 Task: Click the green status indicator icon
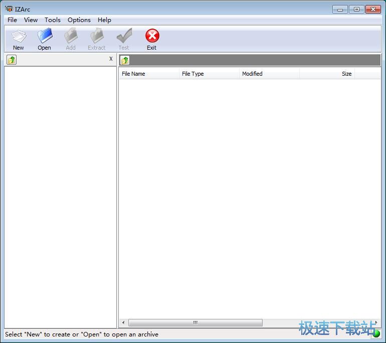376,333
